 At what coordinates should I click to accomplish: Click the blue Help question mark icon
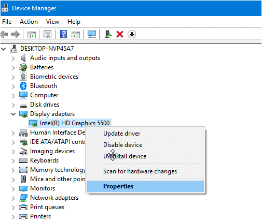coord(63,34)
